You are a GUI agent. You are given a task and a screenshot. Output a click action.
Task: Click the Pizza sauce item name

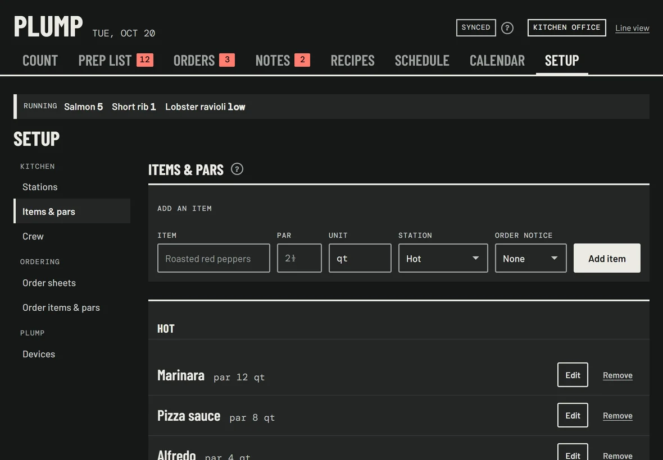[x=189, y=416]
